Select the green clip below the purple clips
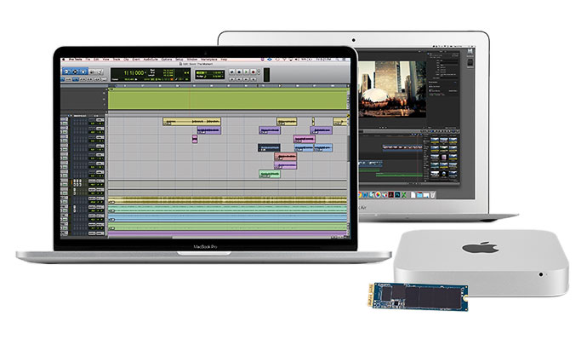 point(270,174)
